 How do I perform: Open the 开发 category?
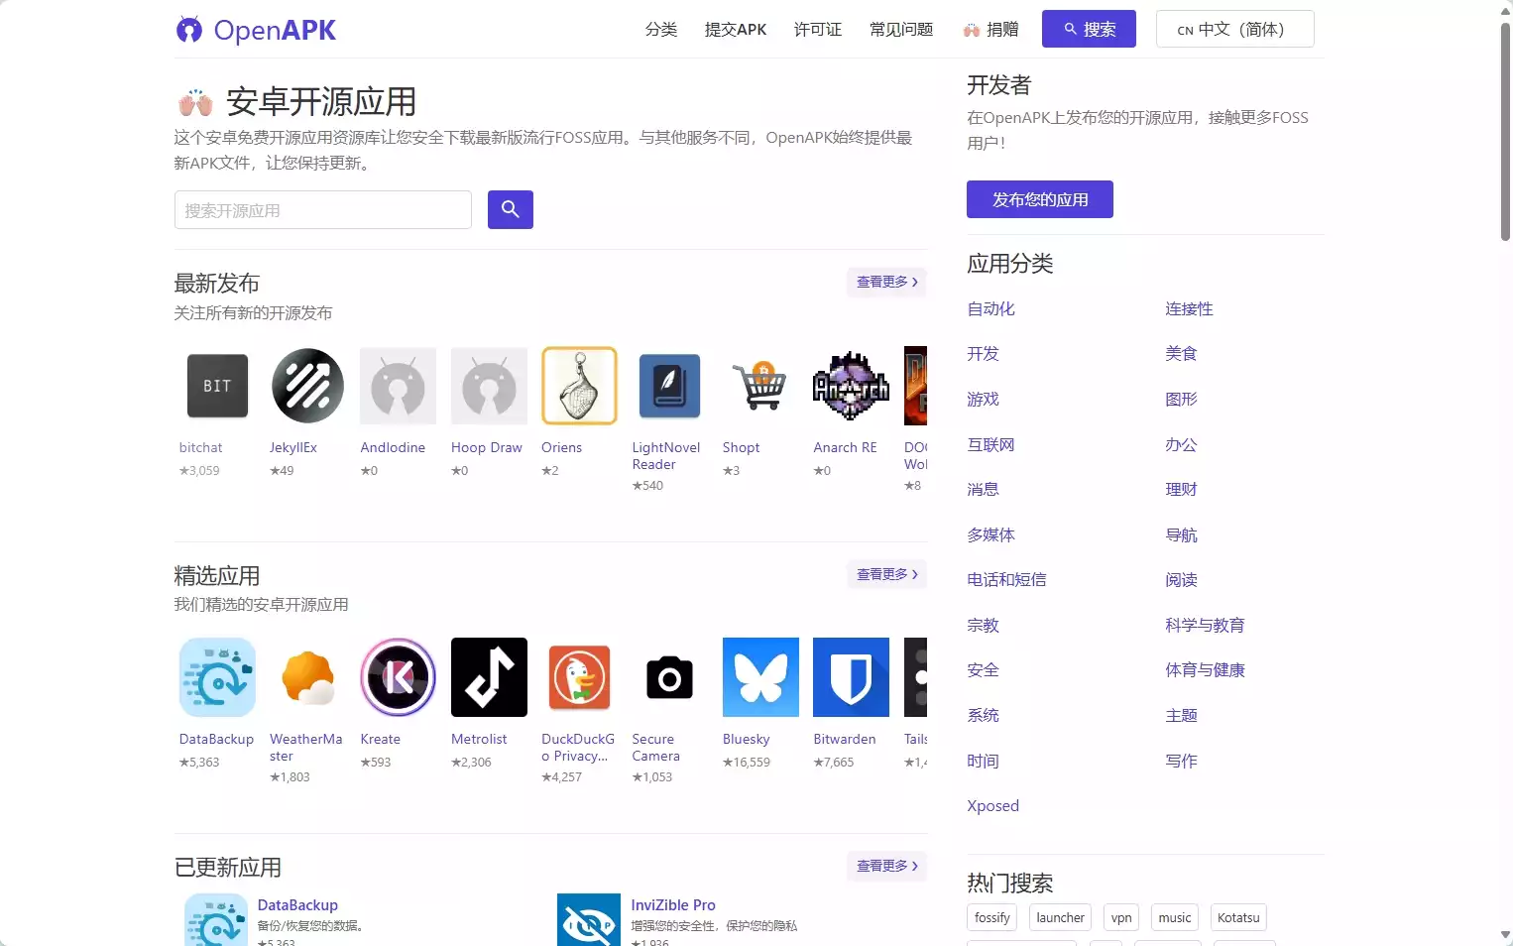click(x=984, y=354)
